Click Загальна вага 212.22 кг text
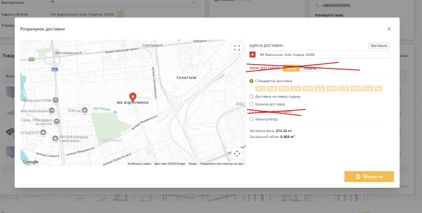This screenshot has width=422, height=213. pyautogui.click(x=271, y=131)
